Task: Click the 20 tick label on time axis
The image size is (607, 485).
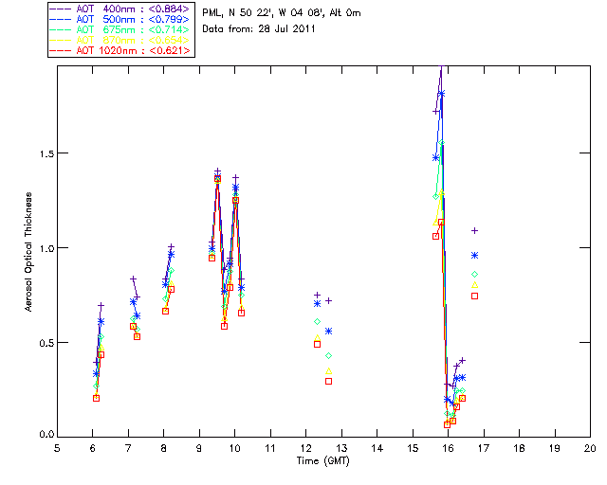Action: [x=590, y=448]
